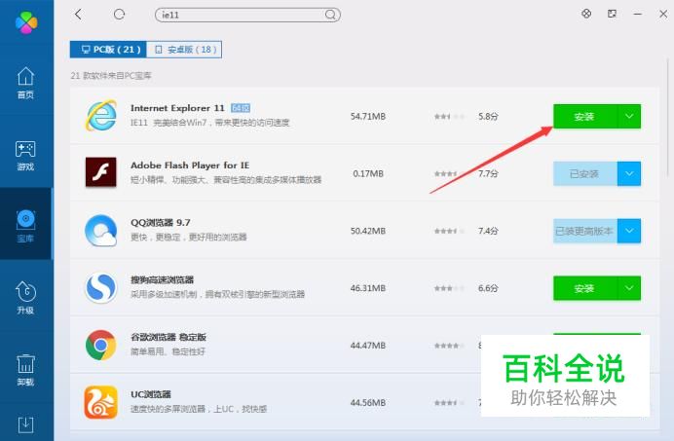This screenshot has width=674, height=441.
Task: Click the window-mode icon beside minimize
Action: pos(612,14)
